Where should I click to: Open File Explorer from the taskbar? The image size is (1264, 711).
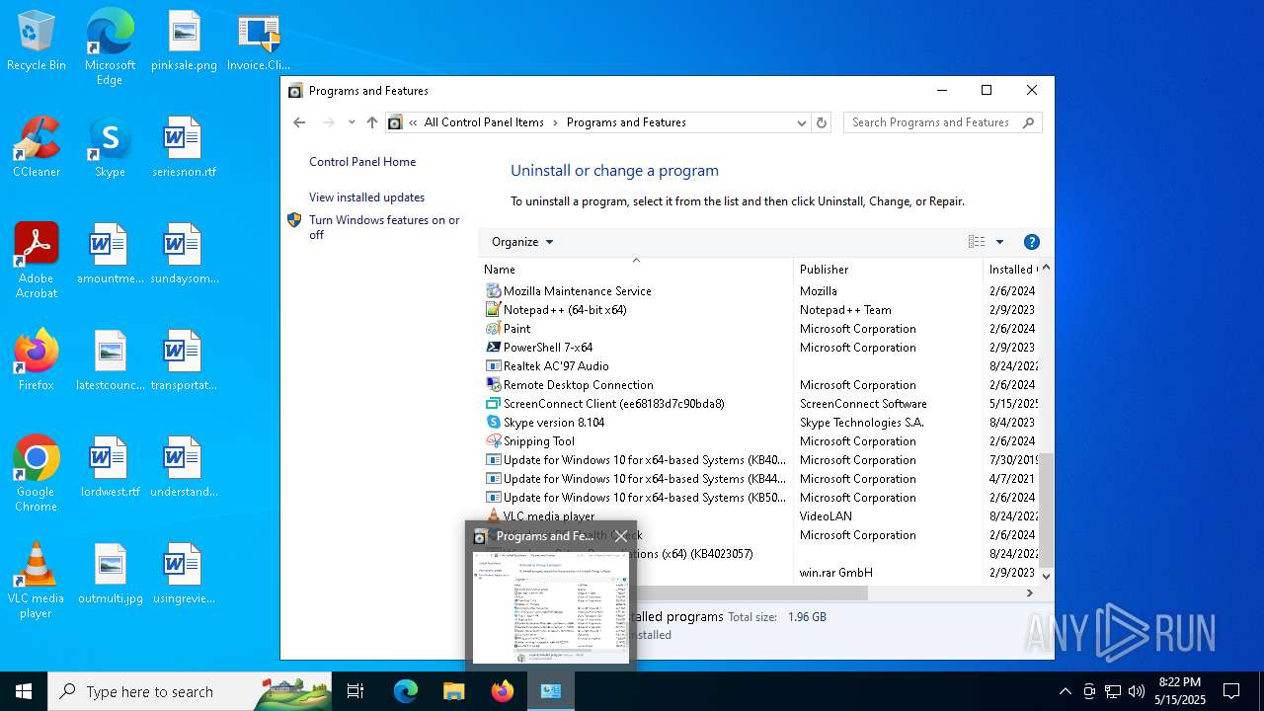click(453, 691)
